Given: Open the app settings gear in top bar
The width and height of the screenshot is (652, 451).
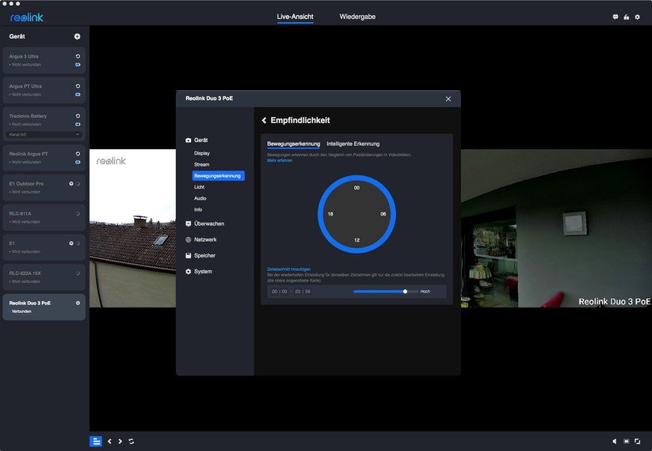Looking at the screenshot, I should tap(637, 17).
